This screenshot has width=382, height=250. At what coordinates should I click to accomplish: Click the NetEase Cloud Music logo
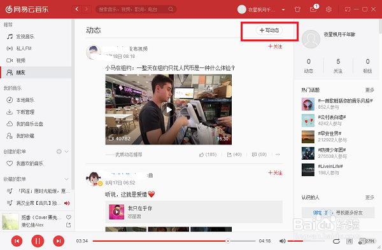point(27,10)
